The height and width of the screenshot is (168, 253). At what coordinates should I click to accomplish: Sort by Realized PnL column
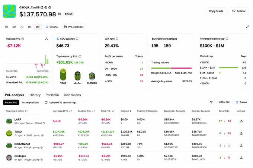pos(86,111)
